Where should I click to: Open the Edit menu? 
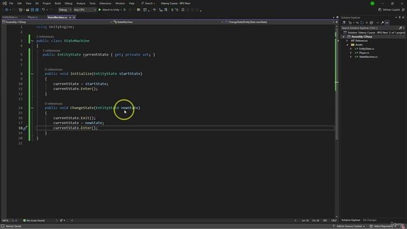click(x=20, y=3)
